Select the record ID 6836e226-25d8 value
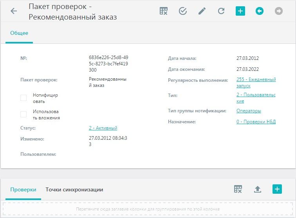Viewport: 296px width, 218px height. [x=108, y=64]
